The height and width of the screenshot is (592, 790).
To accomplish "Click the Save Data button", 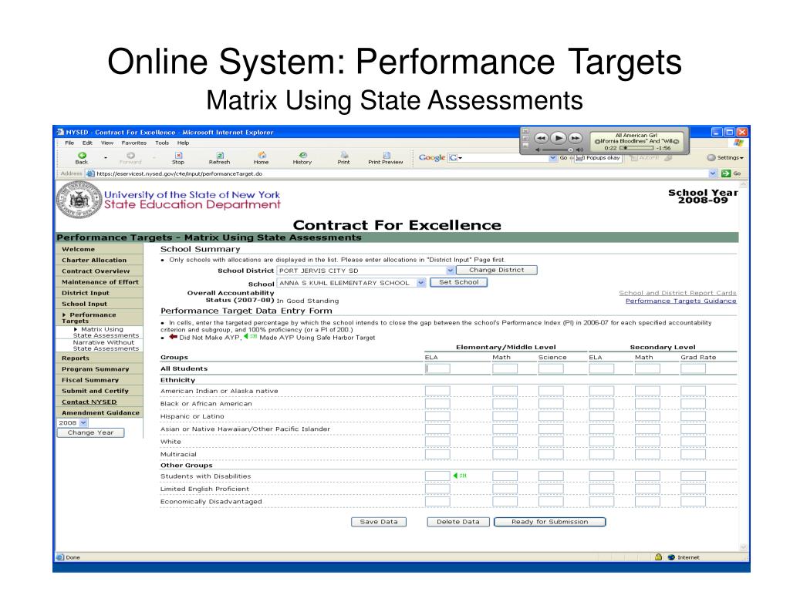I will (379, 522).
